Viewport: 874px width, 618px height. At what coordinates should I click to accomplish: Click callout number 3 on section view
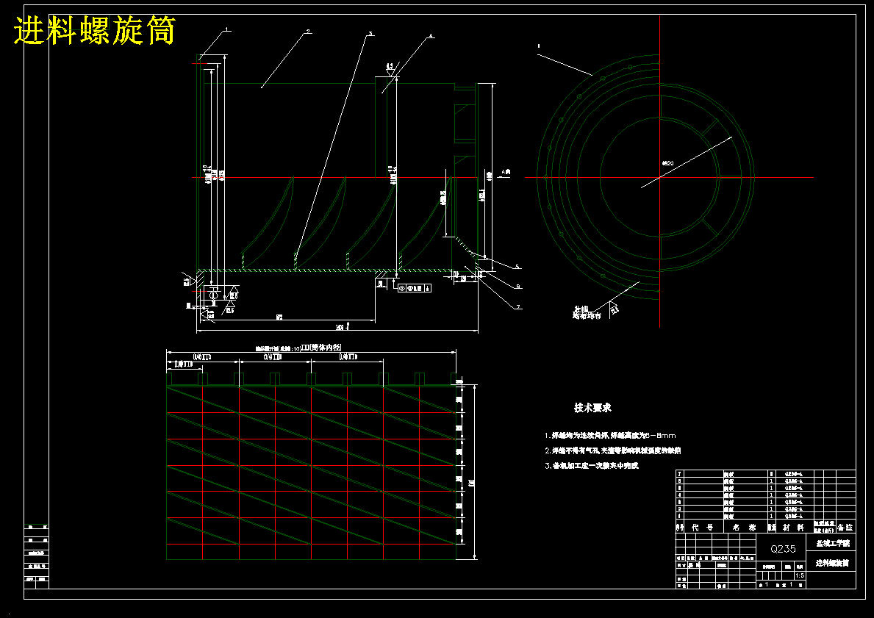(x=370, y=34)
